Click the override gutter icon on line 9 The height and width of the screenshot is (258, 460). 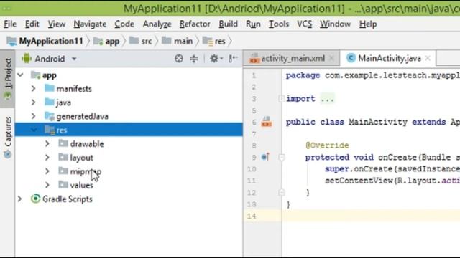[x=265, y=157]
